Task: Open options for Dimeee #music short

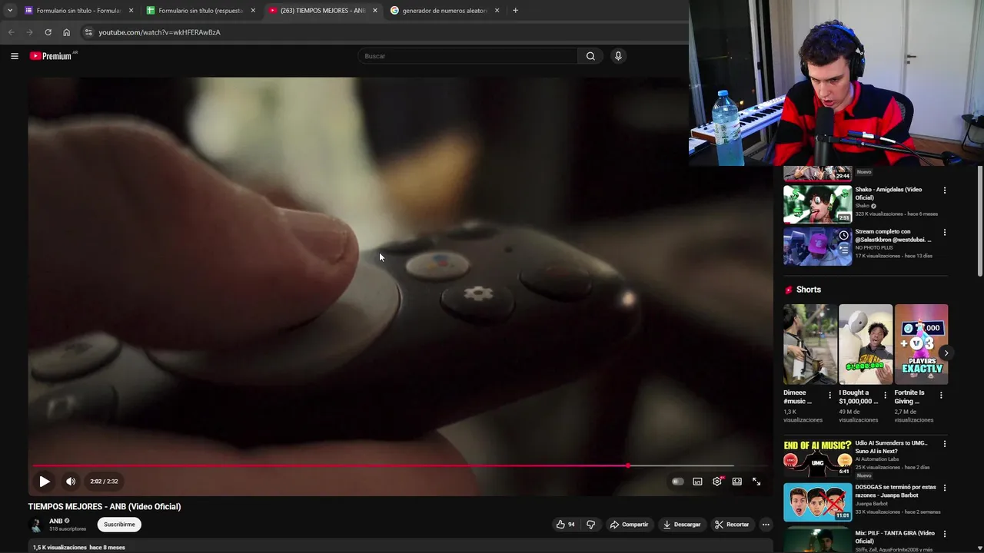Action: 829,395
